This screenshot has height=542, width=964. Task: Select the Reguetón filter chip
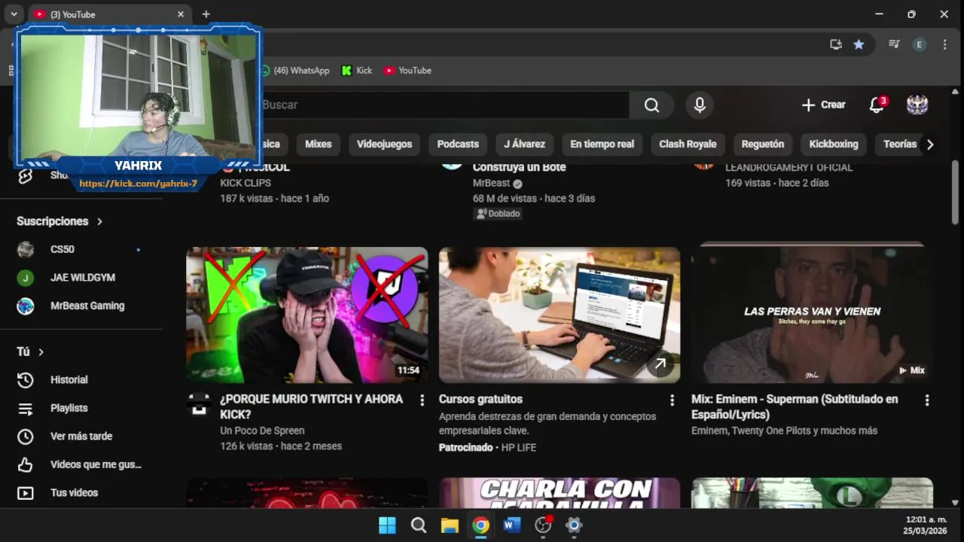[763, 144]
